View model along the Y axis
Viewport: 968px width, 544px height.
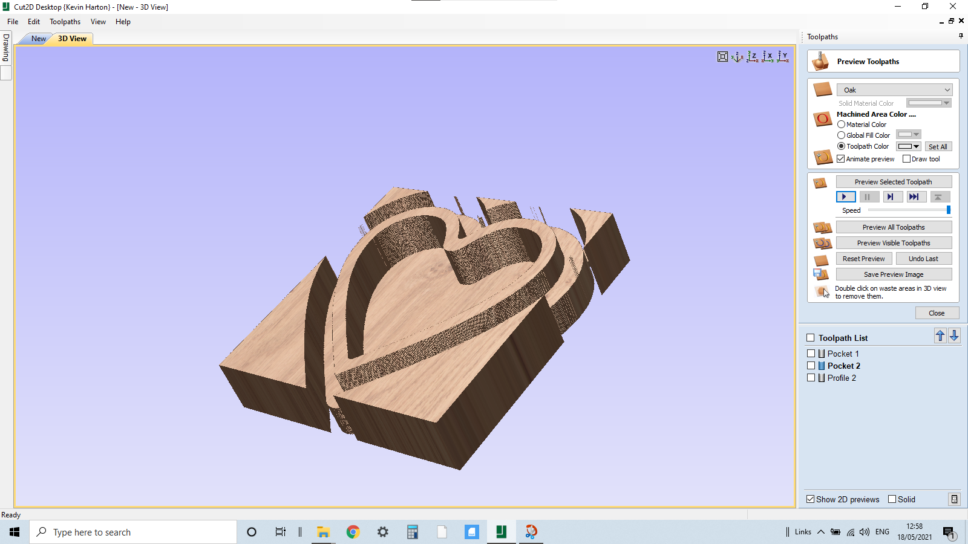tap(782, 57)
